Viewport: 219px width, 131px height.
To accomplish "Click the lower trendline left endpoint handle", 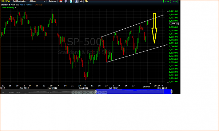I will pos(107,62).
